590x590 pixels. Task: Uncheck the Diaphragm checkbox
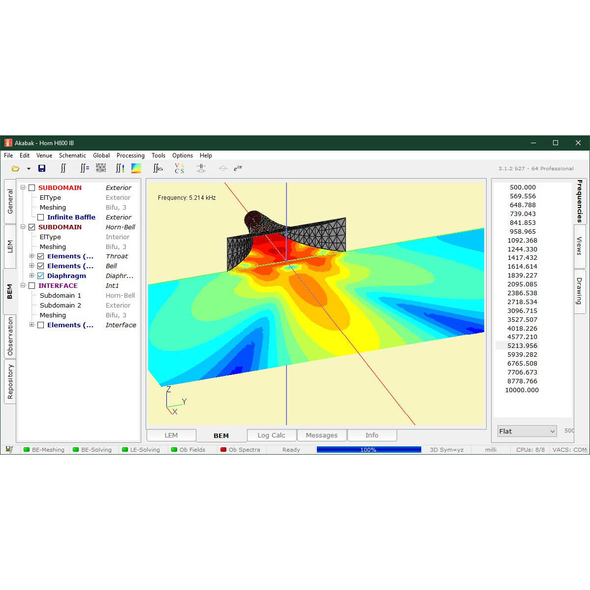tap(41, 276)
